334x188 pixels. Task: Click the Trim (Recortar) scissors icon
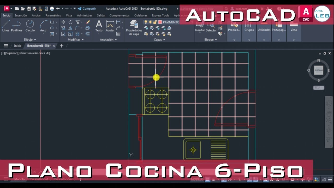[x=77, y=22]
